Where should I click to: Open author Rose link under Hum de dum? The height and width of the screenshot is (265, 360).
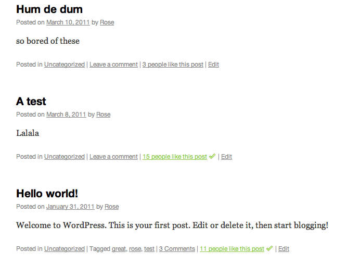pyautogui.click(x=107, y=22)
